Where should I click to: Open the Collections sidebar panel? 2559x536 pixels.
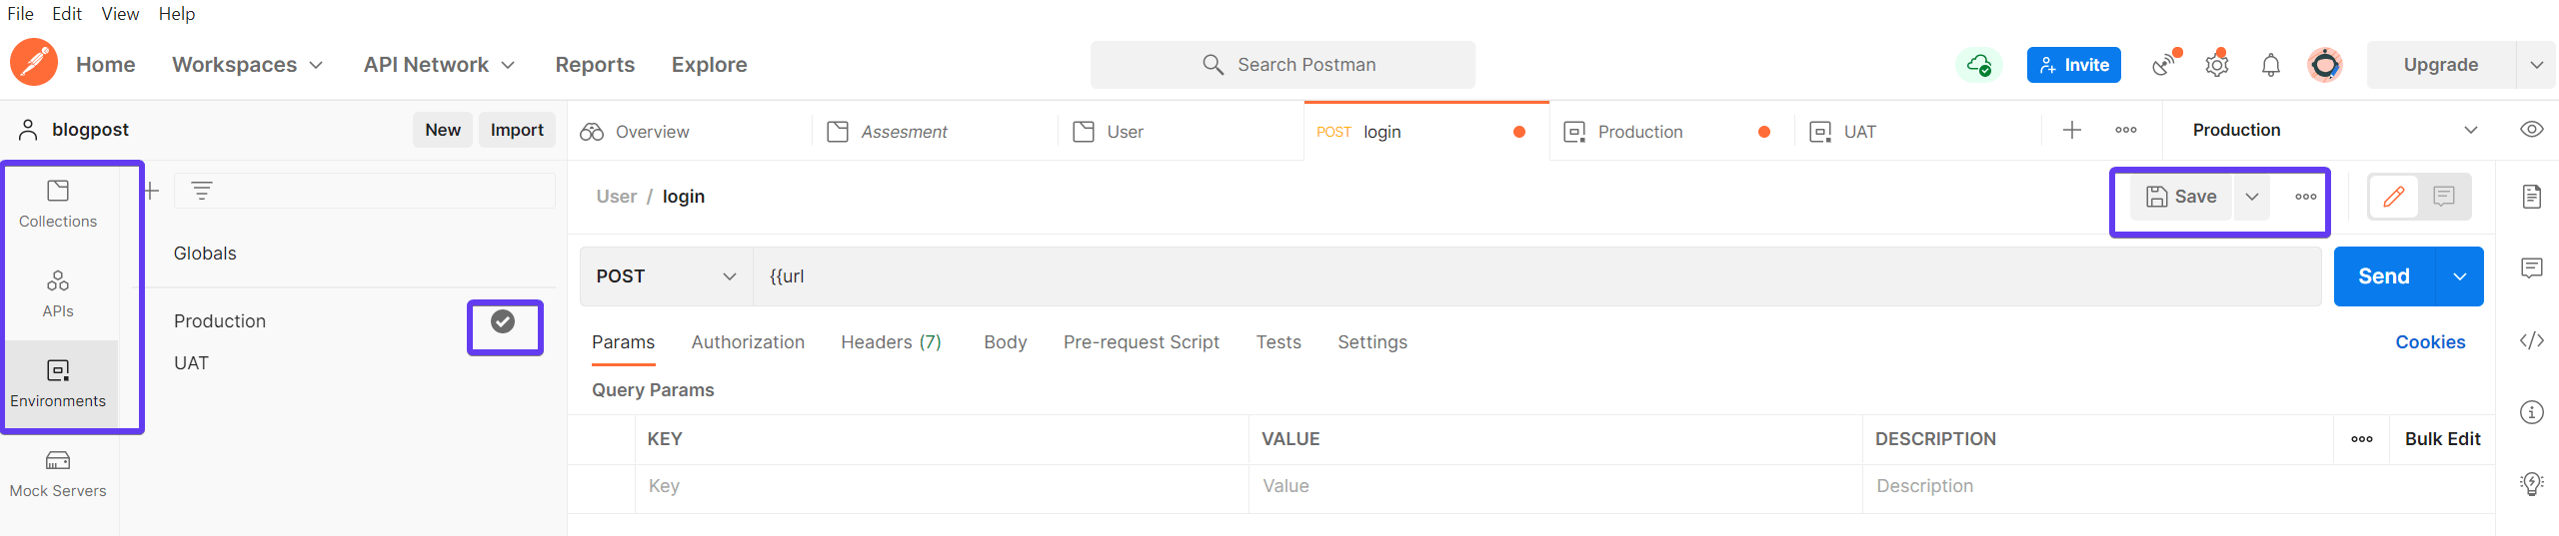[x=58, y=205]
